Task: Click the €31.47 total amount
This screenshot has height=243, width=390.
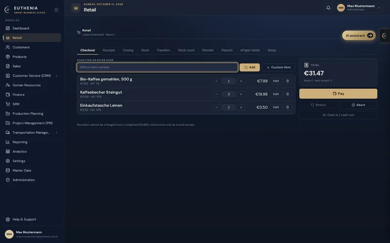Action: point(314,73)
